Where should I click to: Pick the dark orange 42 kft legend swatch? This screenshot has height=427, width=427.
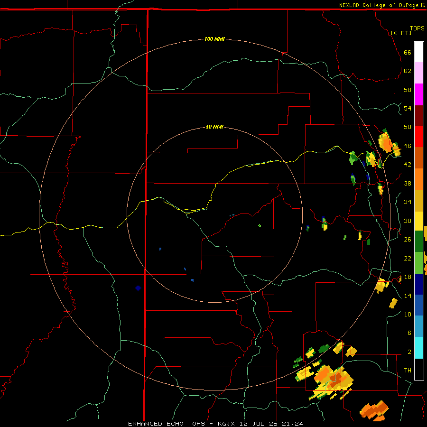[x=419, y=158]
